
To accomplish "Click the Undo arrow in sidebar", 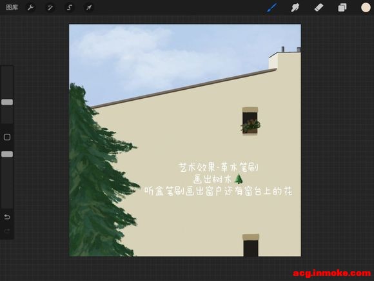I will point(7,216).
